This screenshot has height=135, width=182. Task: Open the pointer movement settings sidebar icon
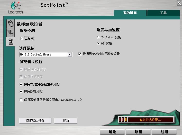10,32
